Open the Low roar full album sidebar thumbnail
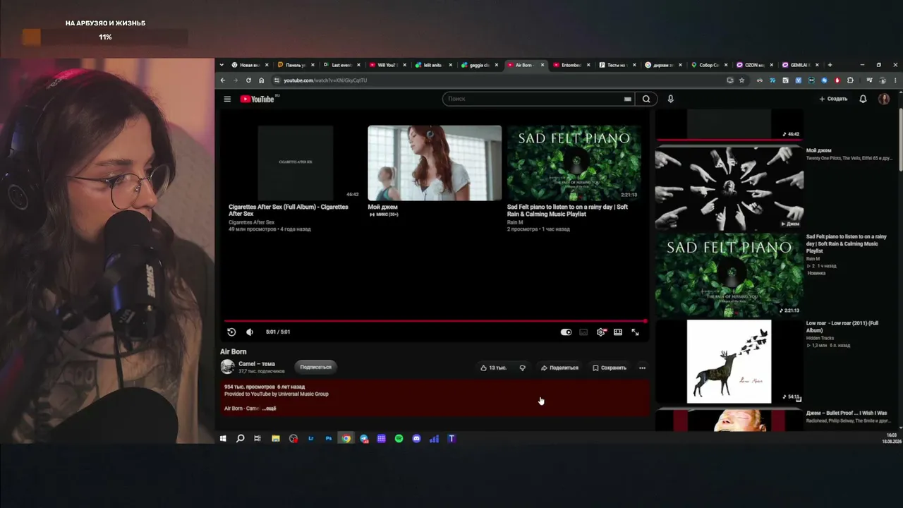This screenshot has width=903, height=508. [729, 361]
